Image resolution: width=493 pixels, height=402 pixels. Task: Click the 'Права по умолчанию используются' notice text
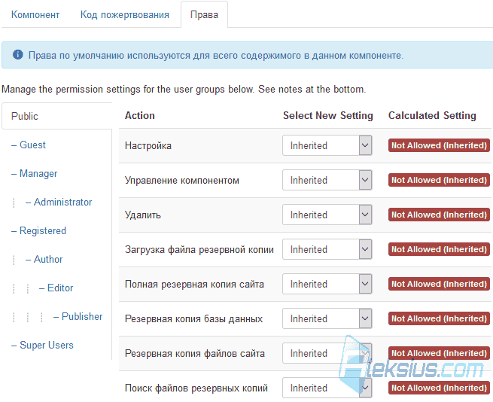216,56
